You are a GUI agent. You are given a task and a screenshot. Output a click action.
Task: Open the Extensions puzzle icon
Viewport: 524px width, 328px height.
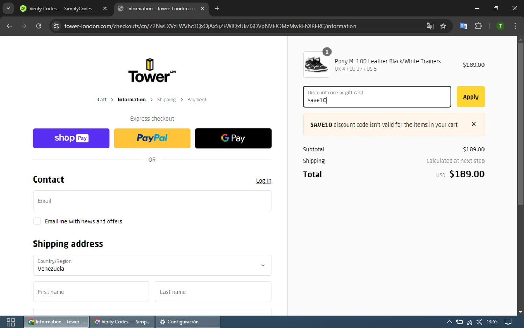[x=479, y=26]
